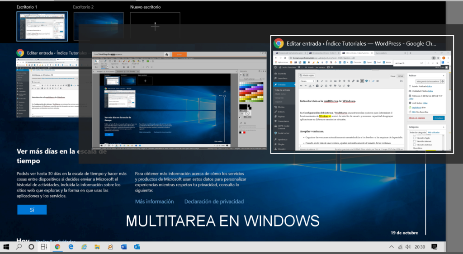Switch to the HTML editor tab
The width and height of the screenshot is (463, 254).
(401, 76)
